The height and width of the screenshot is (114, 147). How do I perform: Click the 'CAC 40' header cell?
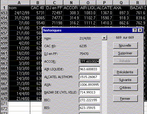38,8
